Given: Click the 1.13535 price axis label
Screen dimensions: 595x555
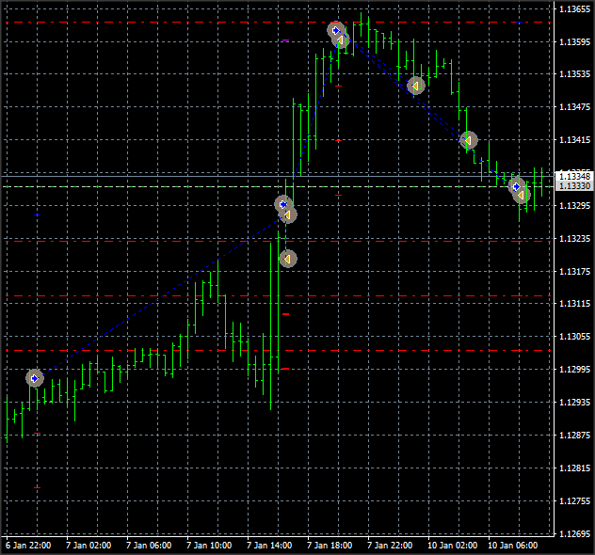Looking at the screenshot, I should pyautogui.click(x=574, y=74).
